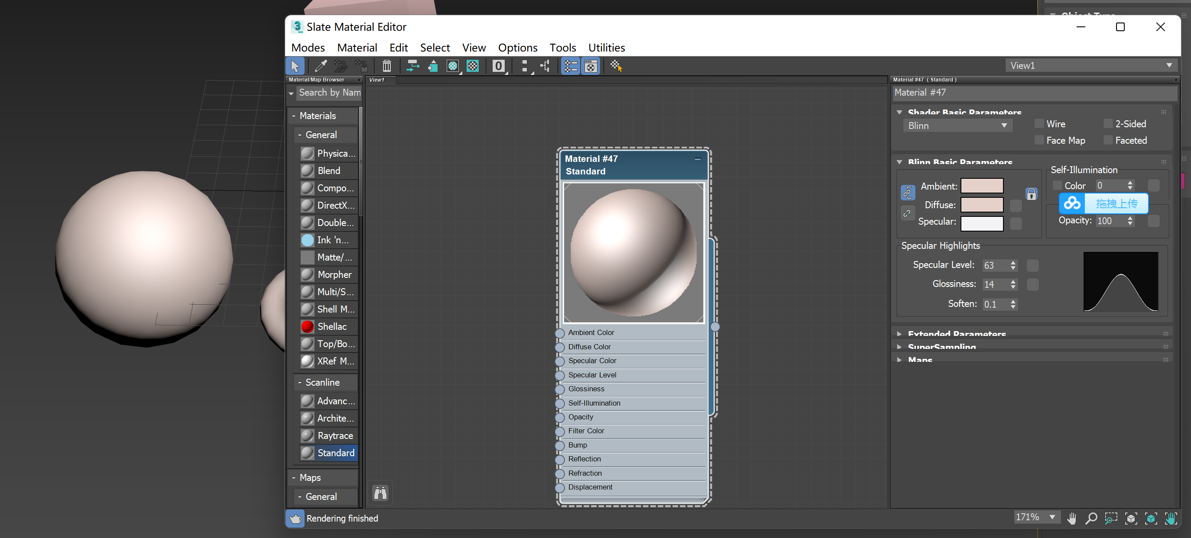This screenshot has width=1191, height=538.
Task: Check the Faceted option
Action: click(x=1108, y=140)
